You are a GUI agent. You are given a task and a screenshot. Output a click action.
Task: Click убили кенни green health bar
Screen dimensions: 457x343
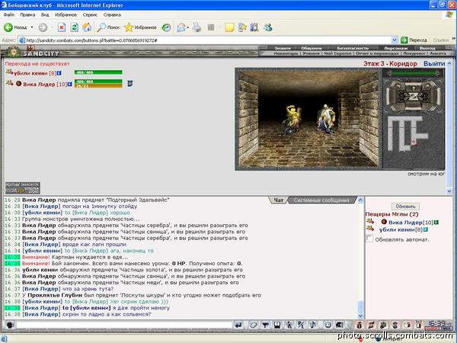98,72
